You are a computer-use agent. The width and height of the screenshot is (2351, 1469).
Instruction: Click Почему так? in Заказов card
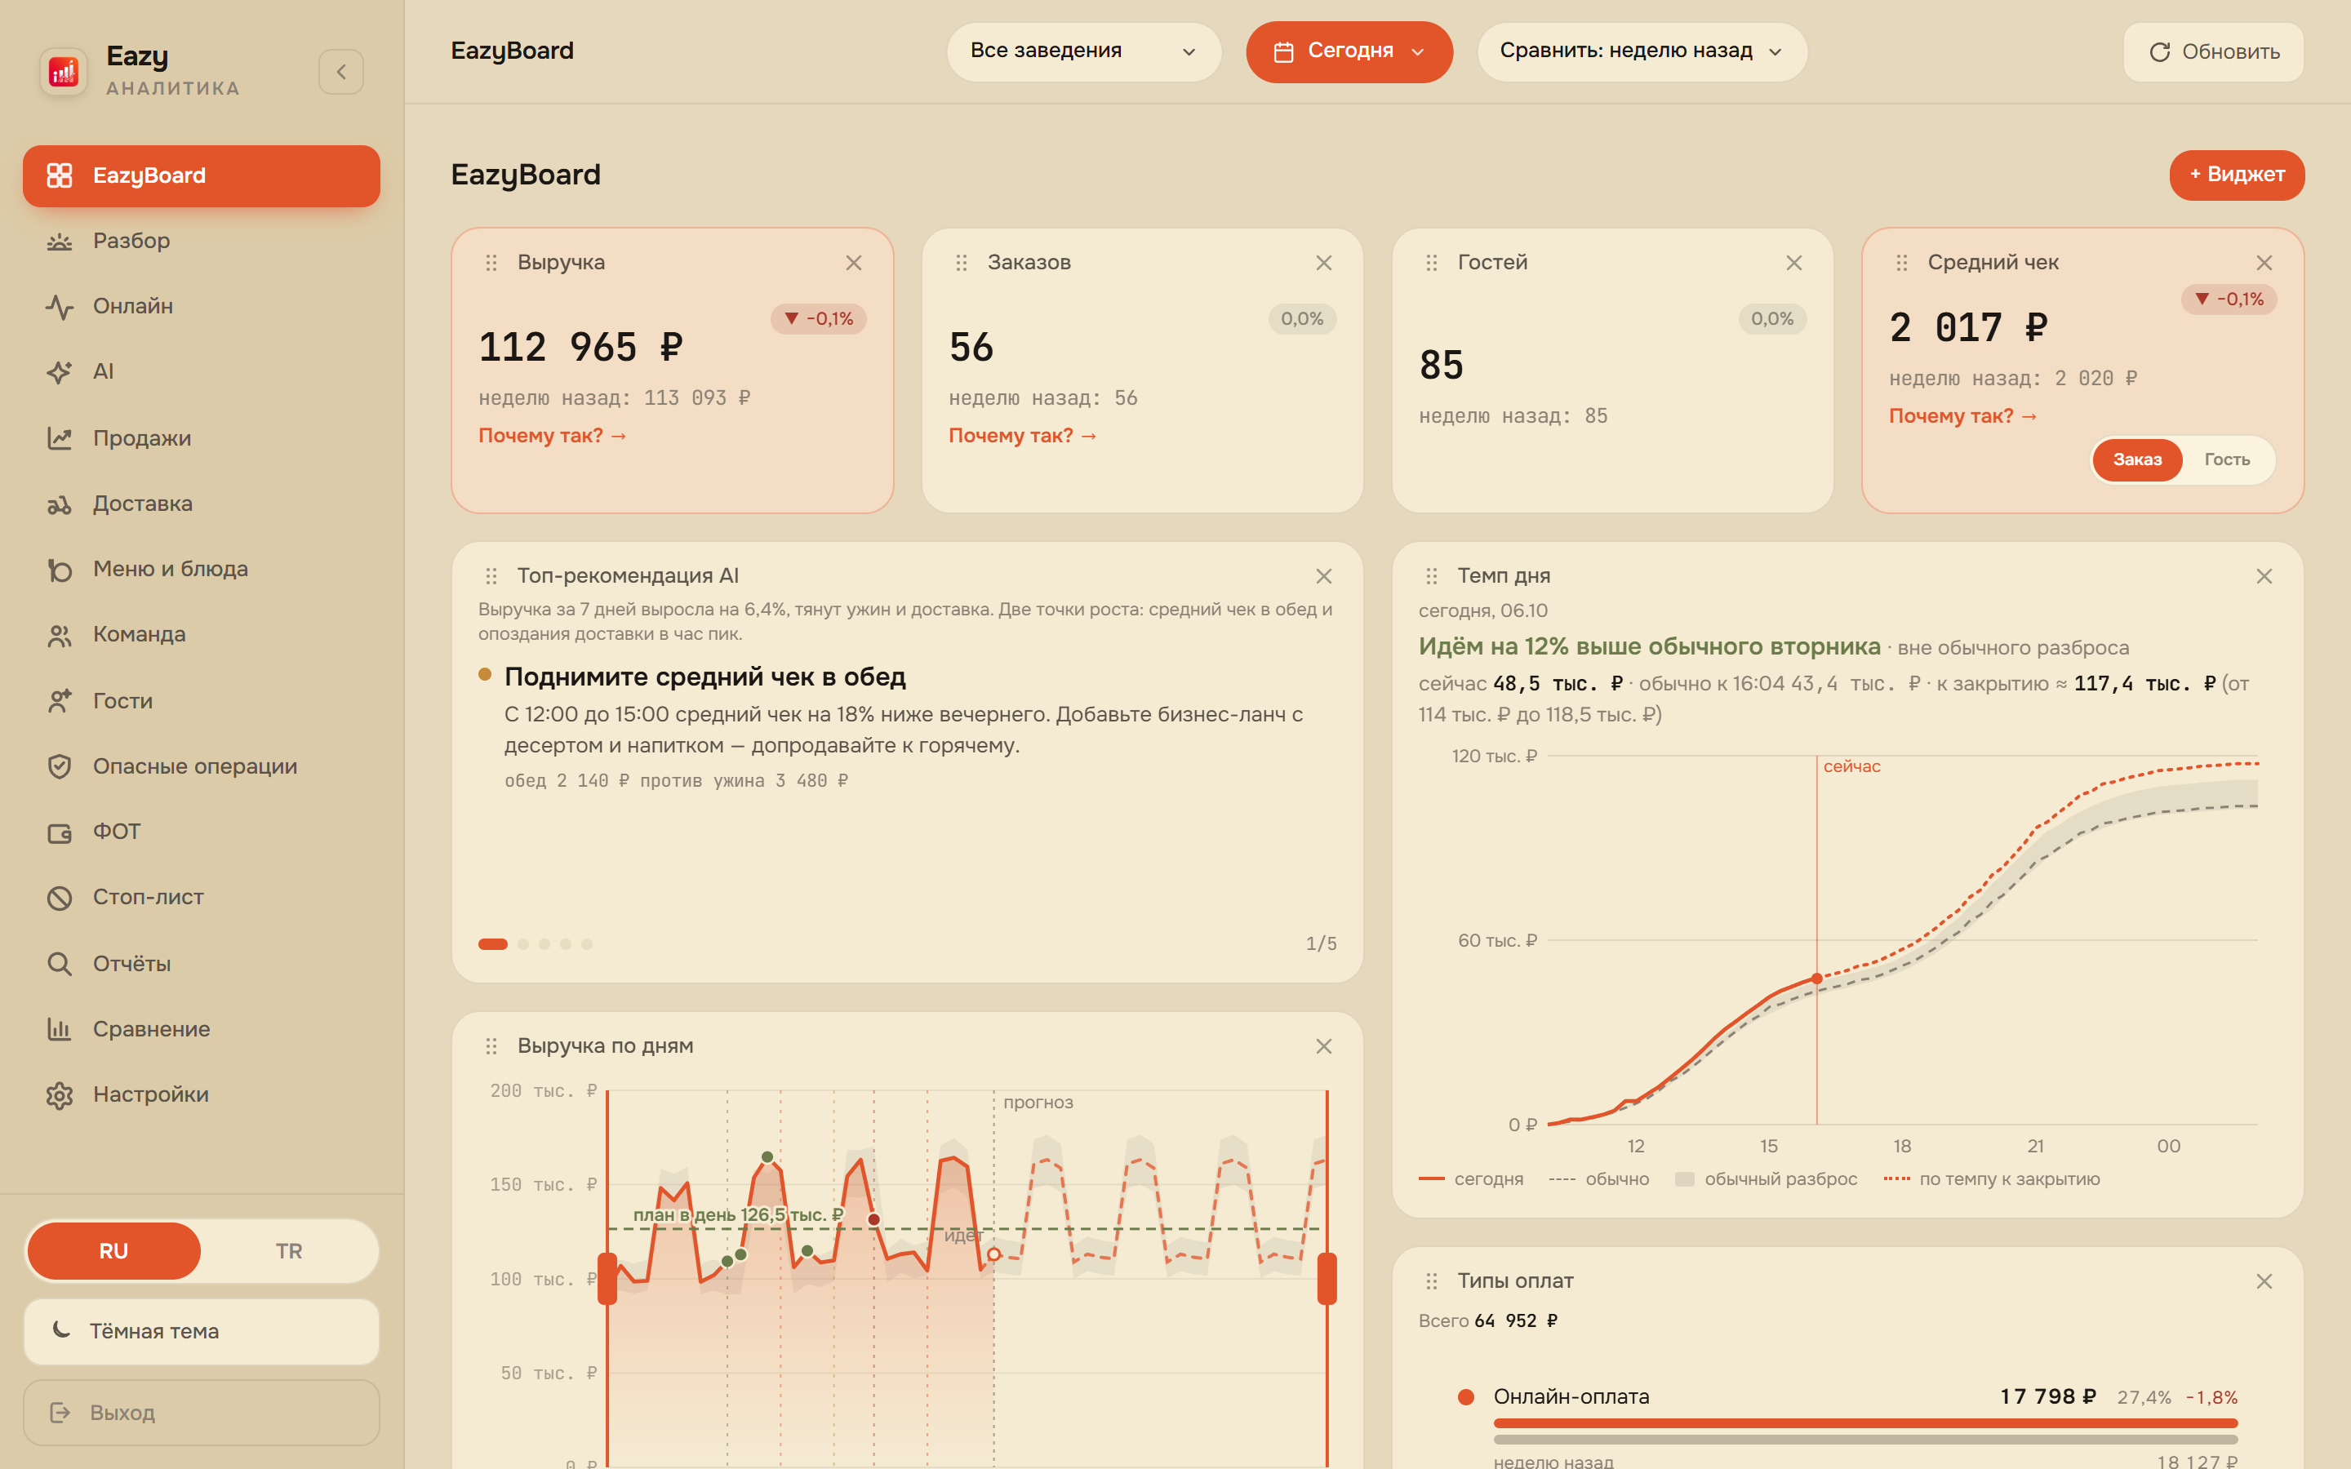point(1022,437)
